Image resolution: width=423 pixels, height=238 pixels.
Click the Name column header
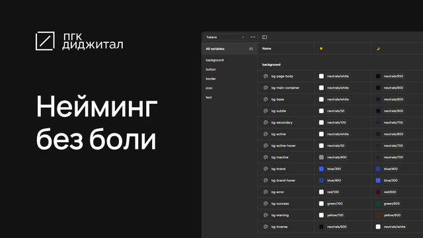click(266, 48)
